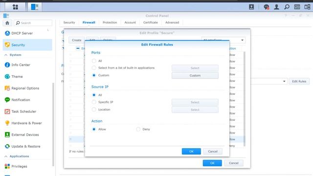Screen dimensions: 313x176
Task: Open Privileges in the sidebar
Action: click(27, 166)
